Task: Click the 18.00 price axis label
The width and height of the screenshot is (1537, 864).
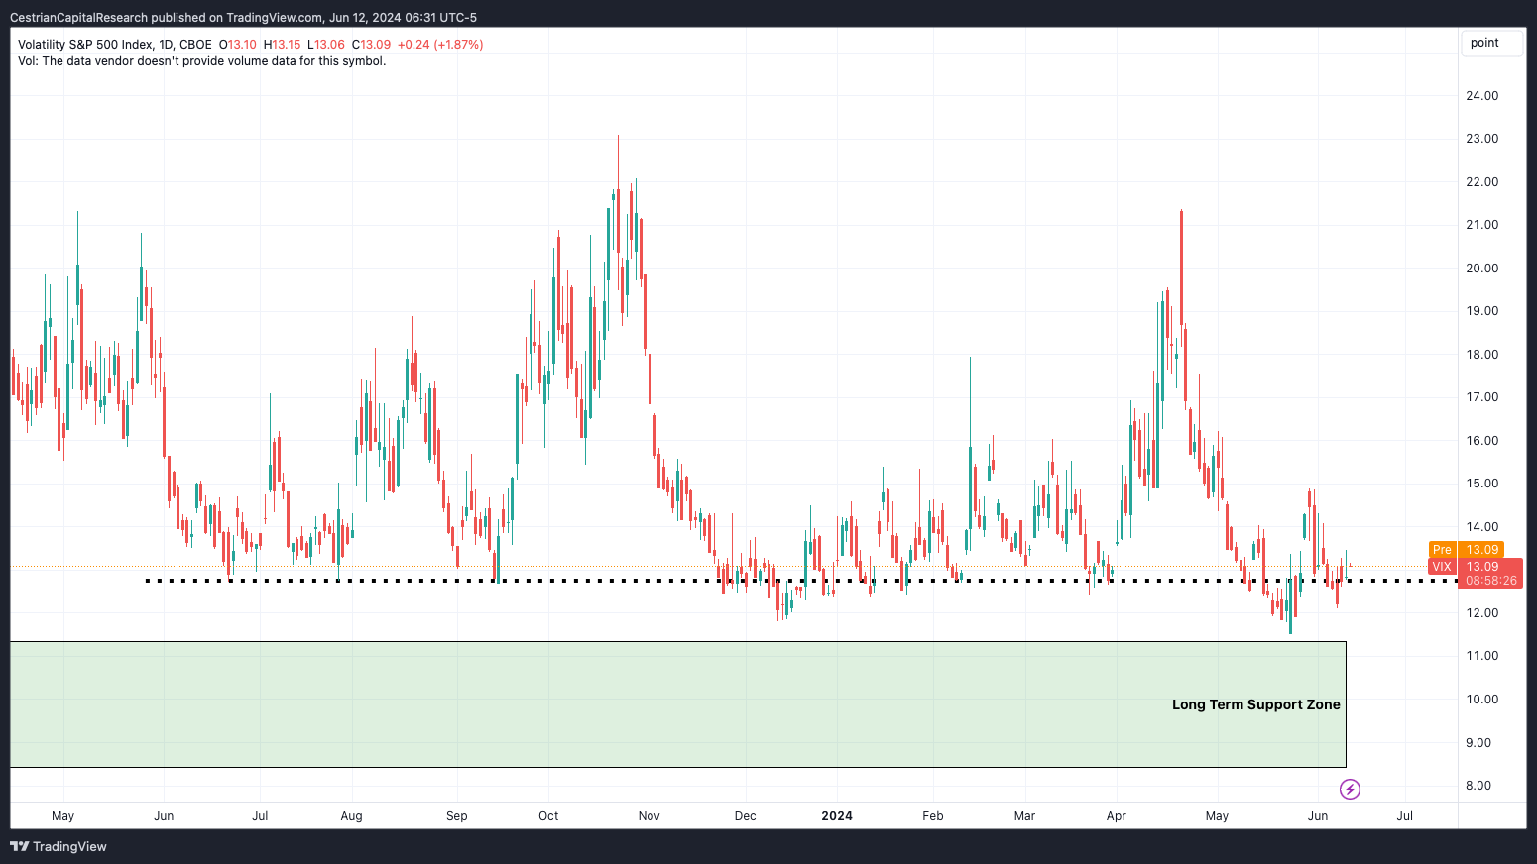Action: pyautogui.click(x=1481, y=355)
